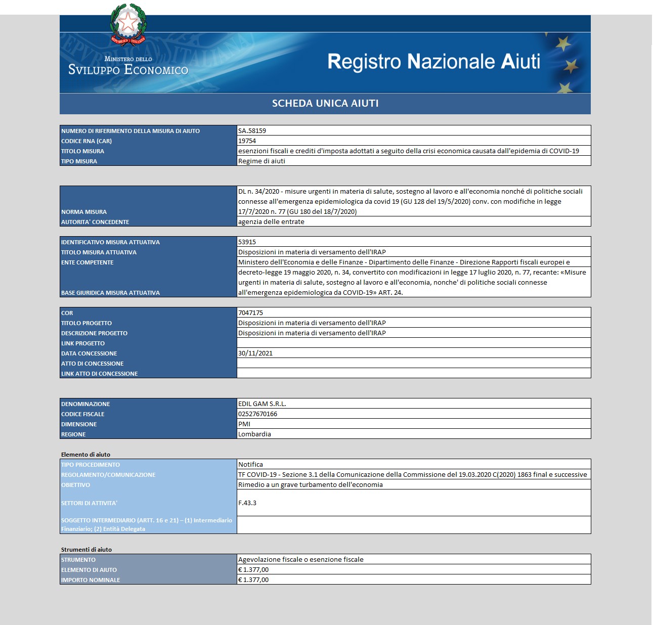Select the ELEMENTO DI AIUTO amount € 1.377,00
This screenshot has width=653, height=625.
coord(253,569)
